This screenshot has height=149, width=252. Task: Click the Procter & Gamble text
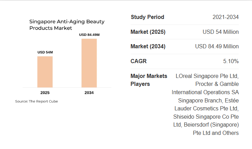click(x=217, y=84)
